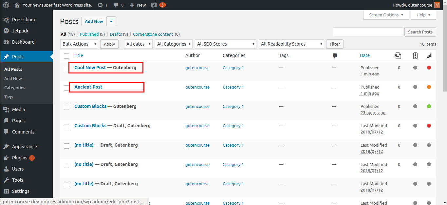Click the Plugins plug icon

[6, 158]
